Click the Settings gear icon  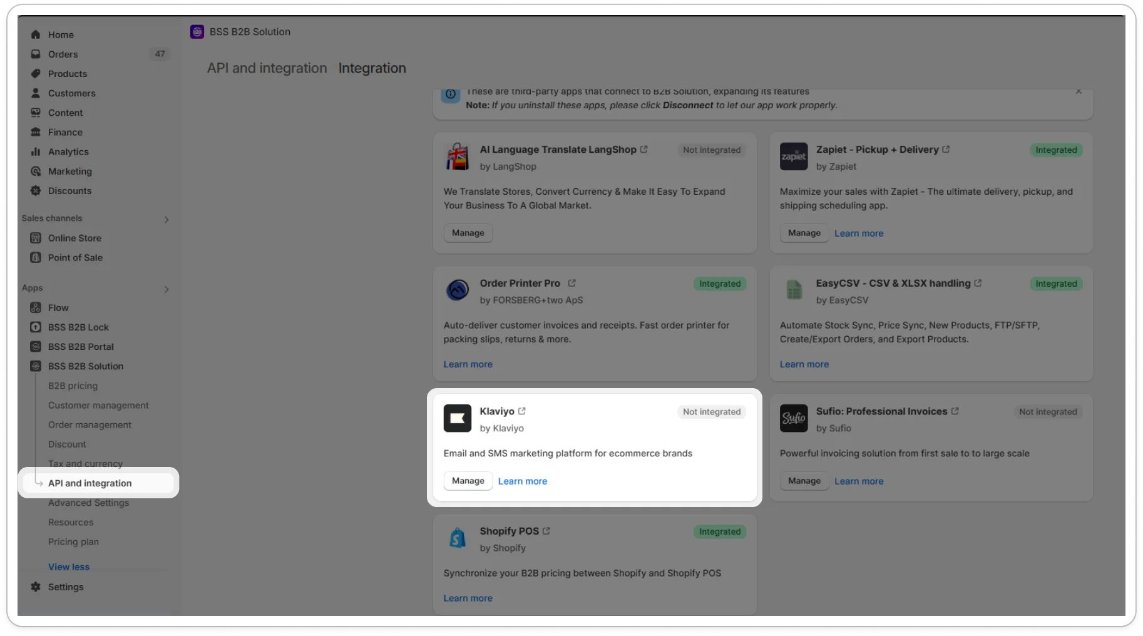pyautogui.click(x=36, y=587)
